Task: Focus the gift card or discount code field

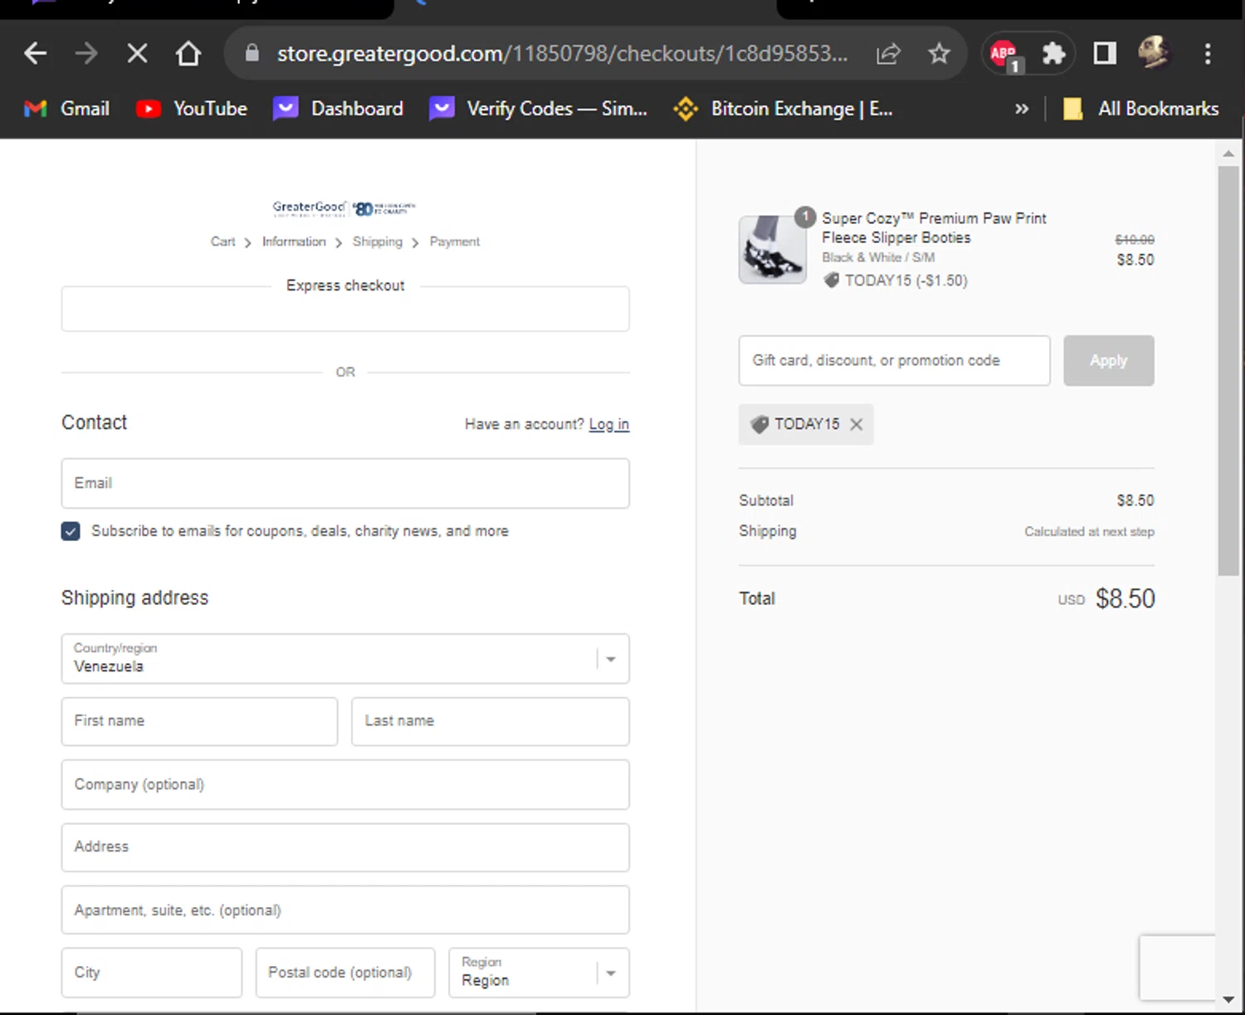Action: [x=894, y=360]
